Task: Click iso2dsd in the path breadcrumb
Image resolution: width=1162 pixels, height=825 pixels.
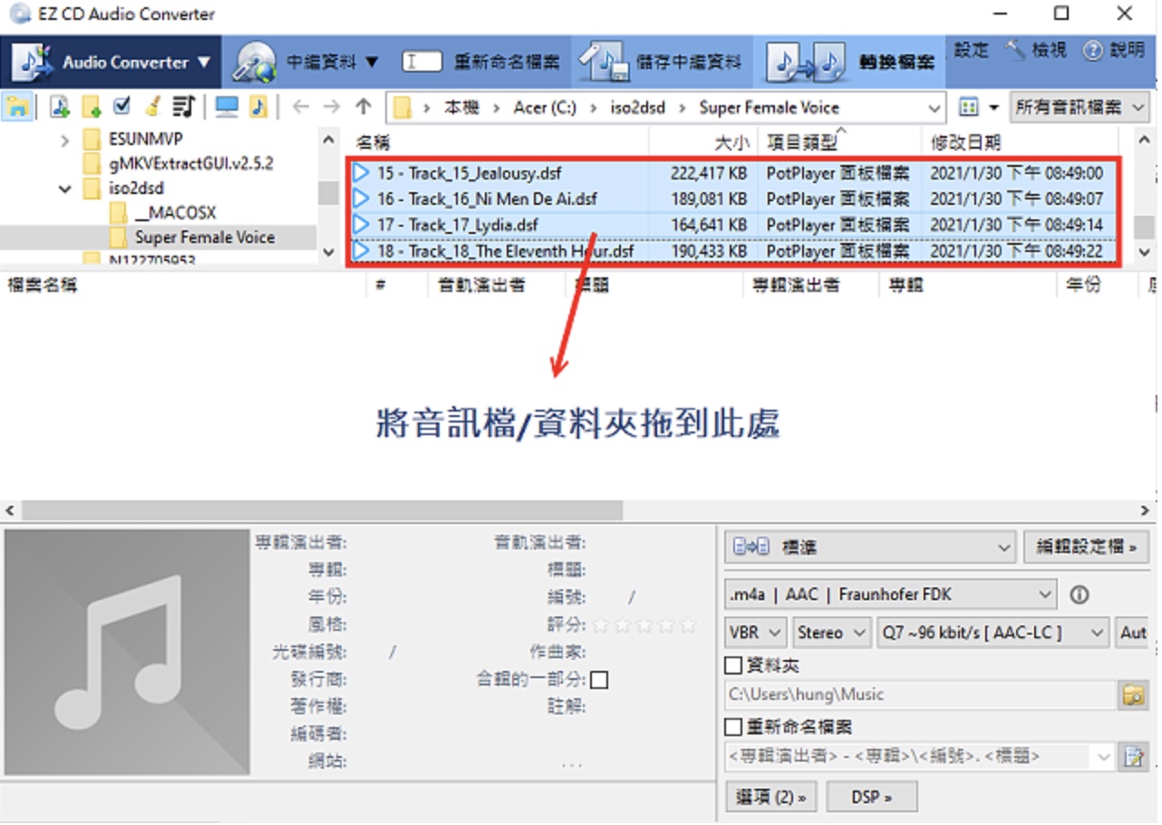Action: coord(638,108)
